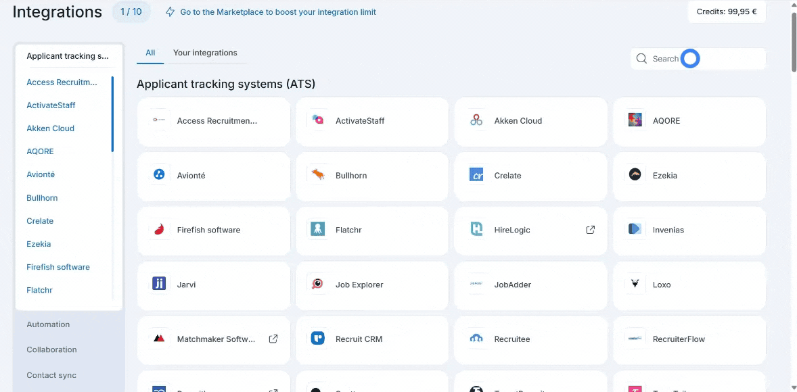Open the Automation category
The image size is (797, 392).
click(48, 324)
